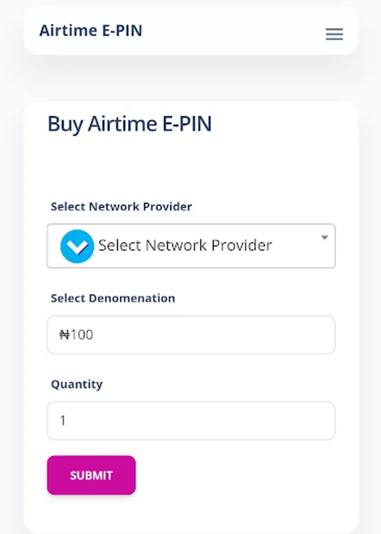This screenshot has height=534, width=381.
Task: Click the Select Denomenation label
Action: tap(113, 298)
